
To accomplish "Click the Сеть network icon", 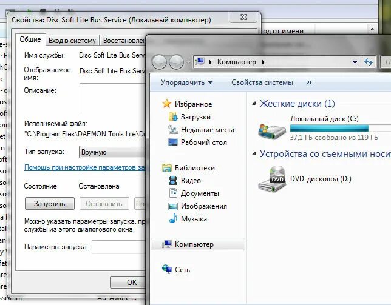I will click(x=166, y=269).
